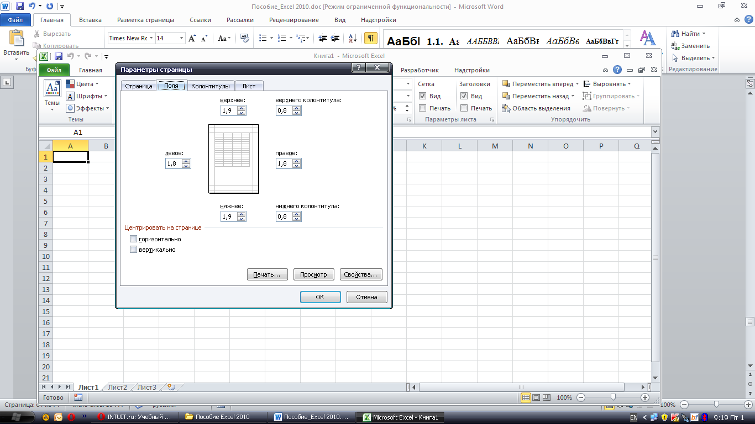Click the insert new sheet tab icon

pos(171,388)
